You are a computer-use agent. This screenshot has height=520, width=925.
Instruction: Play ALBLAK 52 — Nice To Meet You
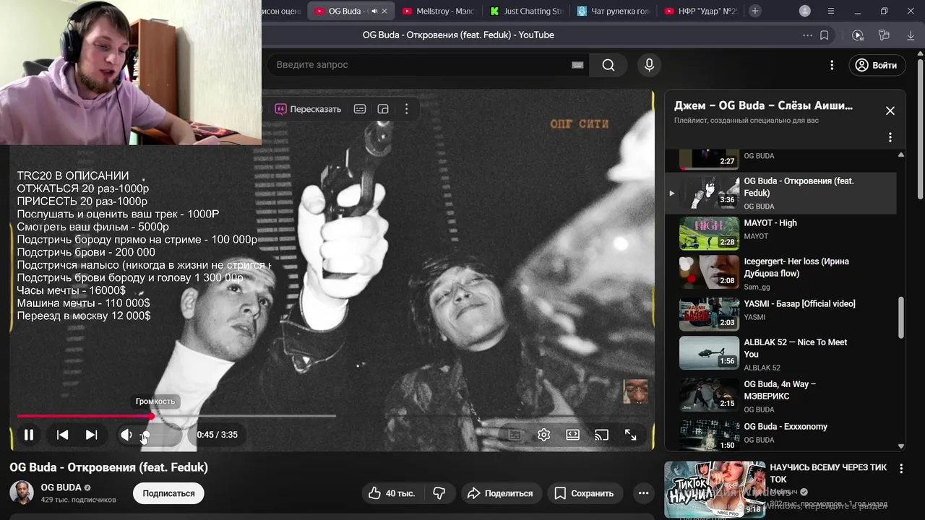tap(781, 354)
